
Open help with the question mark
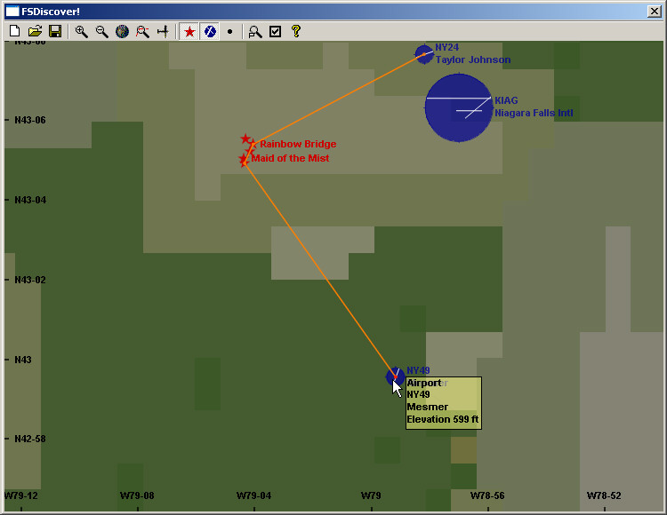click(296, 31)
